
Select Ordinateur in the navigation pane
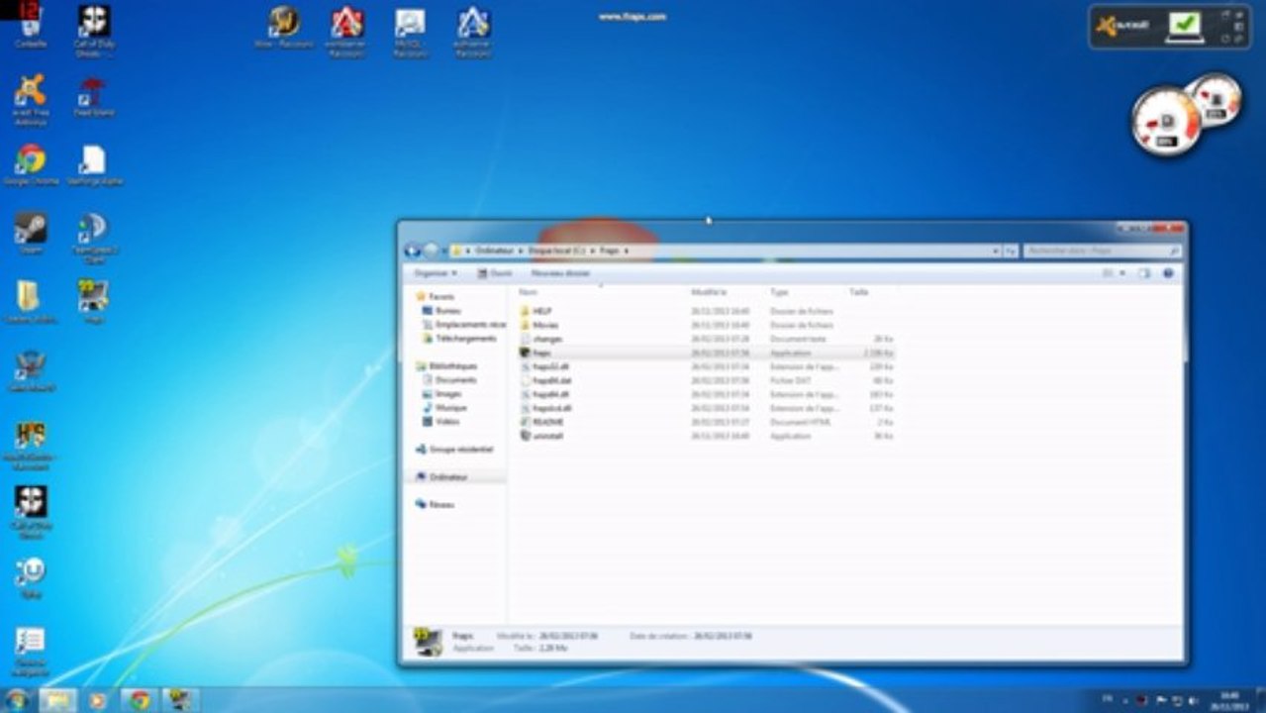click(441, 476)
